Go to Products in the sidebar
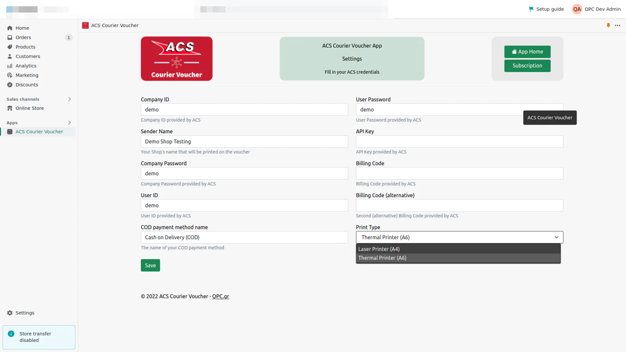The width and height of the screenshot is (626, 352). point(25,47)
